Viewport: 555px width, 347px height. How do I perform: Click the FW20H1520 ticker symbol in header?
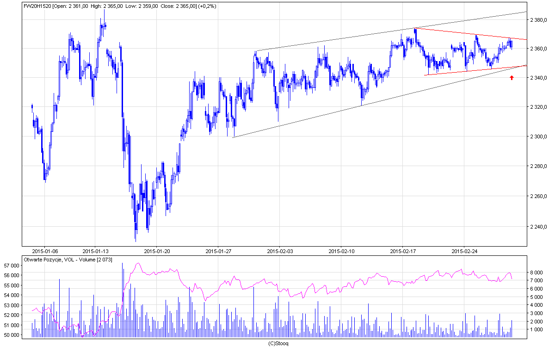point(38,6)
